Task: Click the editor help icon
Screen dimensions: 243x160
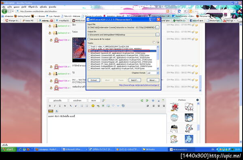Action: [153, 100]
